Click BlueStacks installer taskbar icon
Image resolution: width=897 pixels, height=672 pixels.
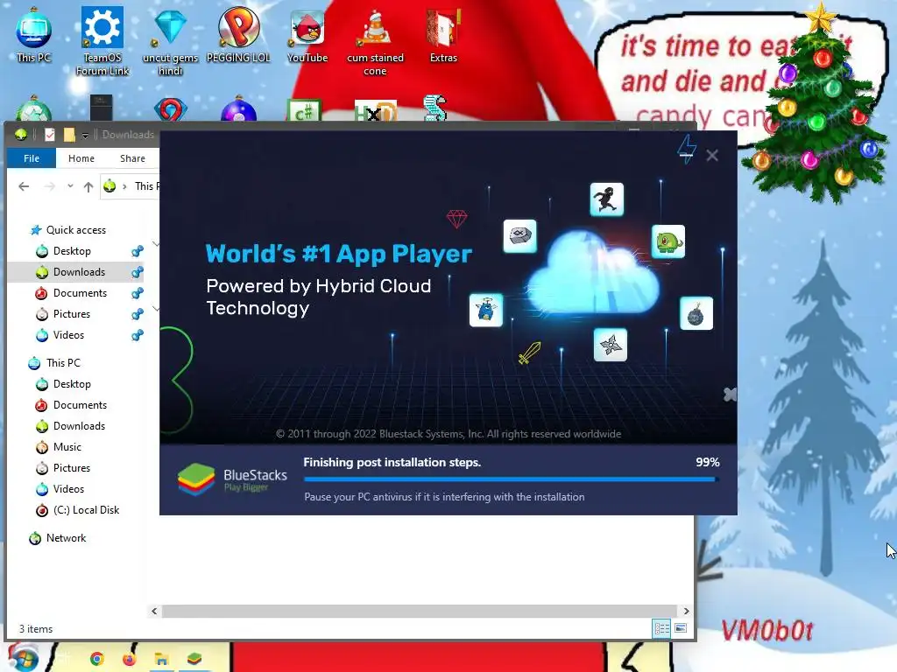194,659
